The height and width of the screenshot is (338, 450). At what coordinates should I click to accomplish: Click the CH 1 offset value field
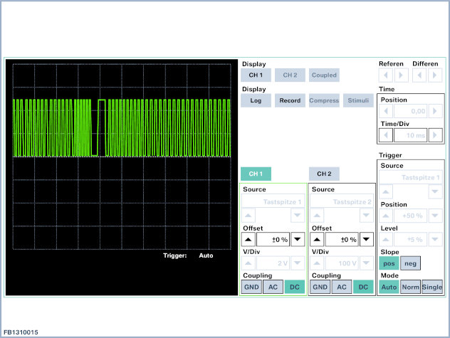(273, 240)
